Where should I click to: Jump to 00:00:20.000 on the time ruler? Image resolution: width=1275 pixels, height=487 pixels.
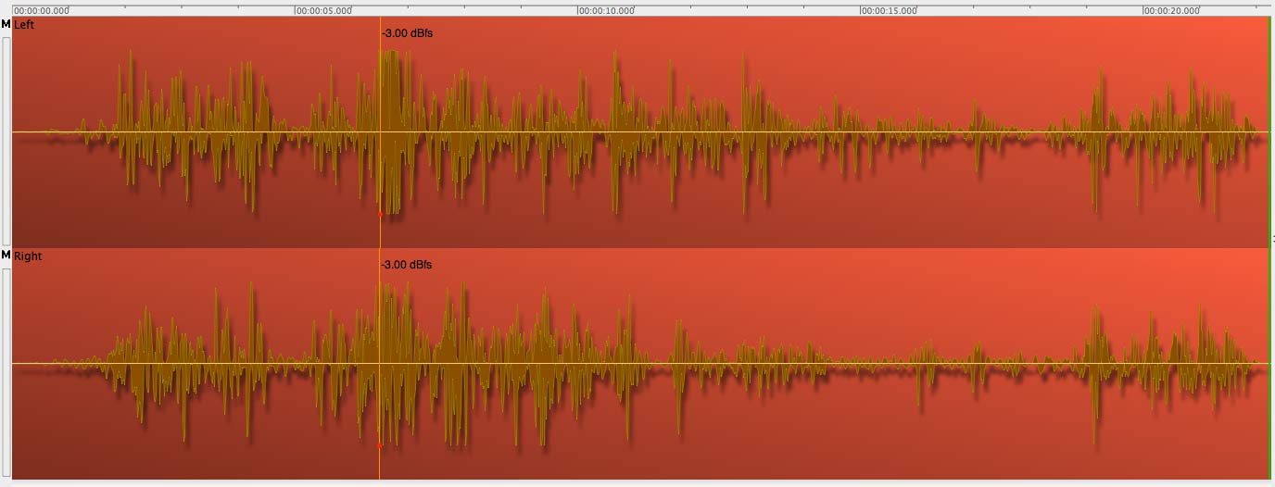coord(1172,11)
